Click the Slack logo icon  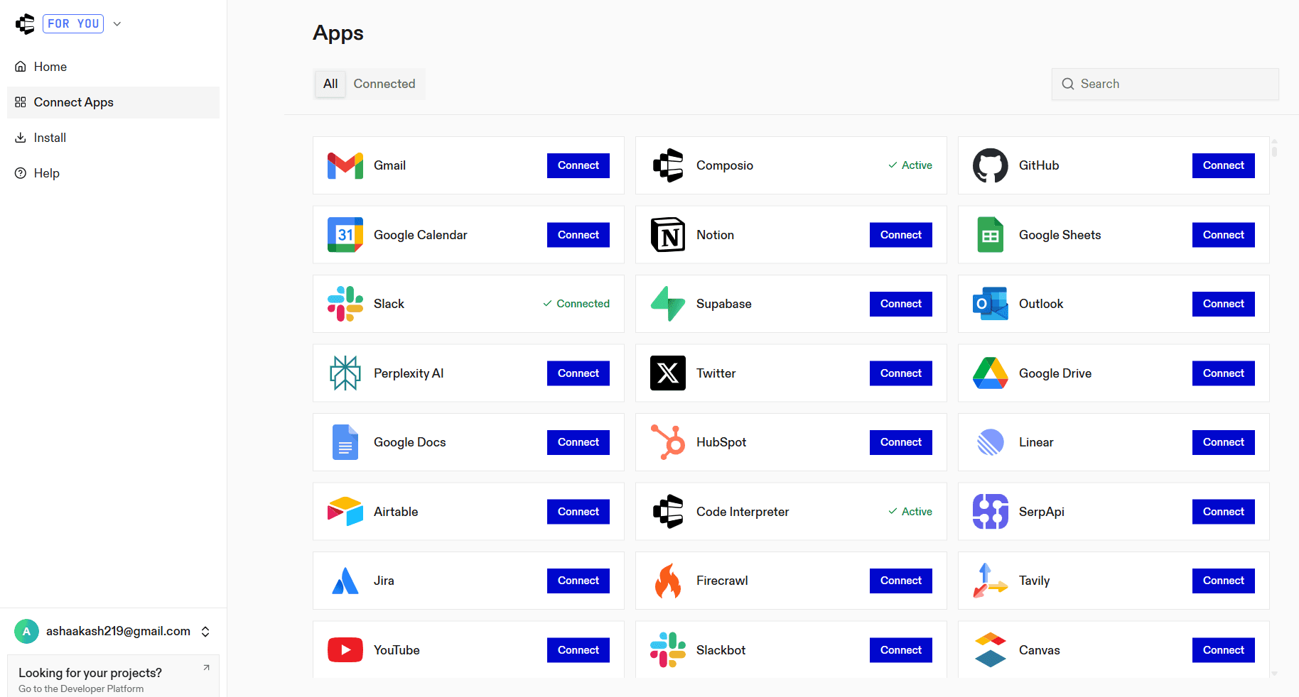point(345,304)
